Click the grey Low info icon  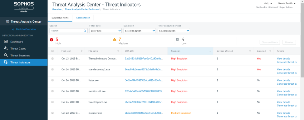(177, 39)
